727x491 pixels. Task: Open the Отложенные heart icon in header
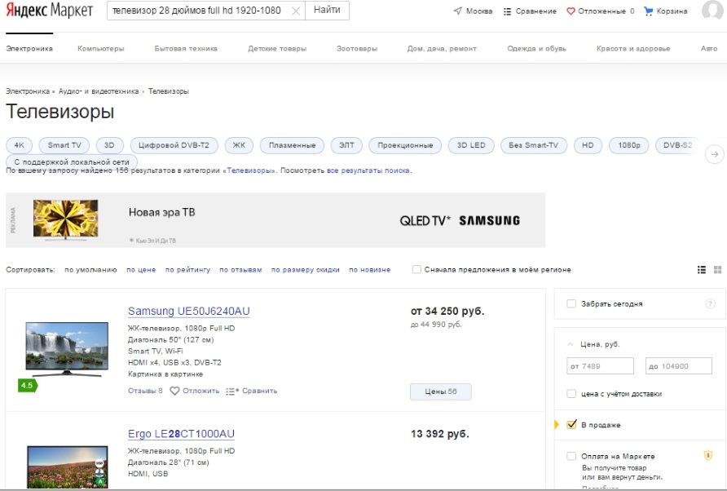point(571,11)
